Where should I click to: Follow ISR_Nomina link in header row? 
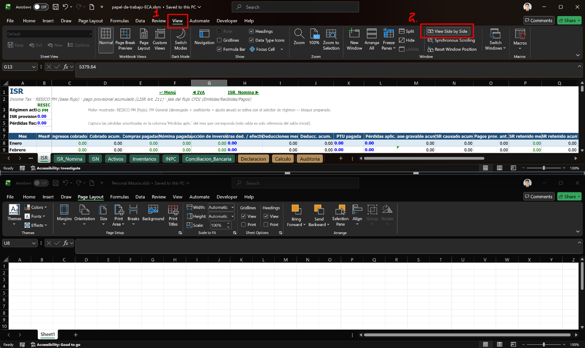coord(243,92)
